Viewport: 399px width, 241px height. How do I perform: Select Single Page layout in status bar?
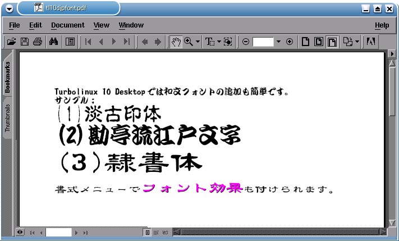[x=148, y=233]
